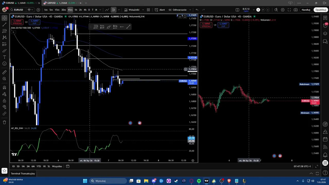Screen dimensions: 329x185
Task: Click the Opublikuj button
Action: click(321, 10)
